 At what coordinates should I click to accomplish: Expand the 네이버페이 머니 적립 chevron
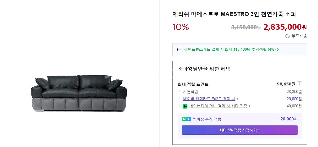click(x=249, y=106)
